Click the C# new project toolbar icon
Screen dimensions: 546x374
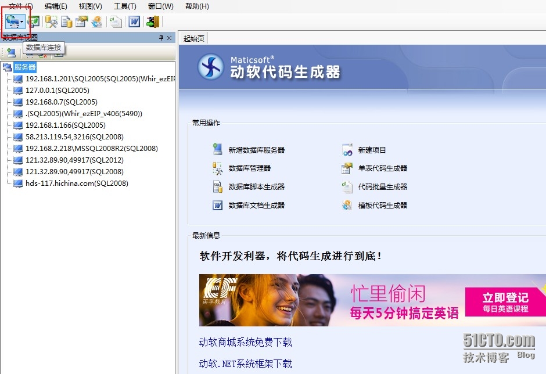click(34, 21)
